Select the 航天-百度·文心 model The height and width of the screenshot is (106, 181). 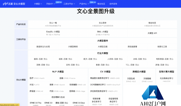point(90,59)
